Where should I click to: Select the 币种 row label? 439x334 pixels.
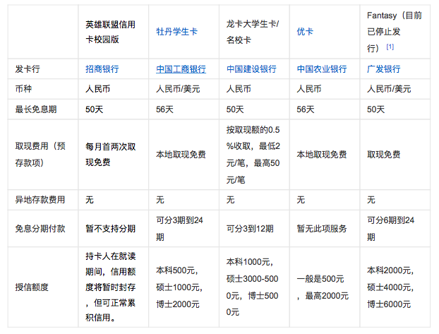(x=23, y=89)
